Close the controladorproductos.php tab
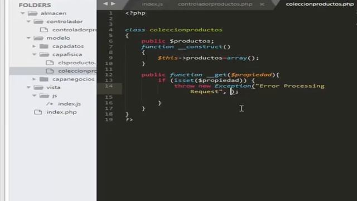 262,4
